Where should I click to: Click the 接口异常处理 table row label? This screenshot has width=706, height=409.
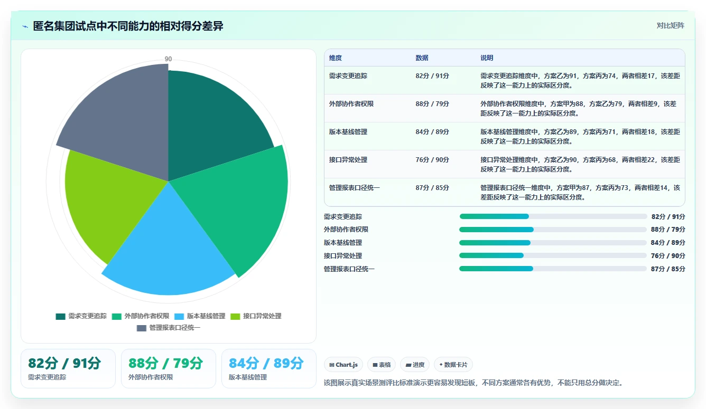click(348, 160)
